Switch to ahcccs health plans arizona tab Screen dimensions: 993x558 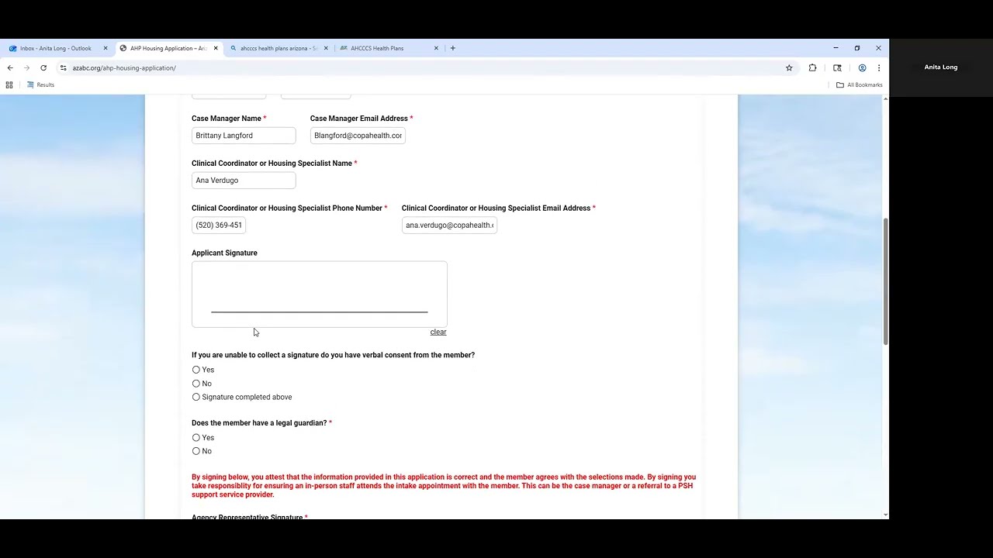[x=278, y=48]
